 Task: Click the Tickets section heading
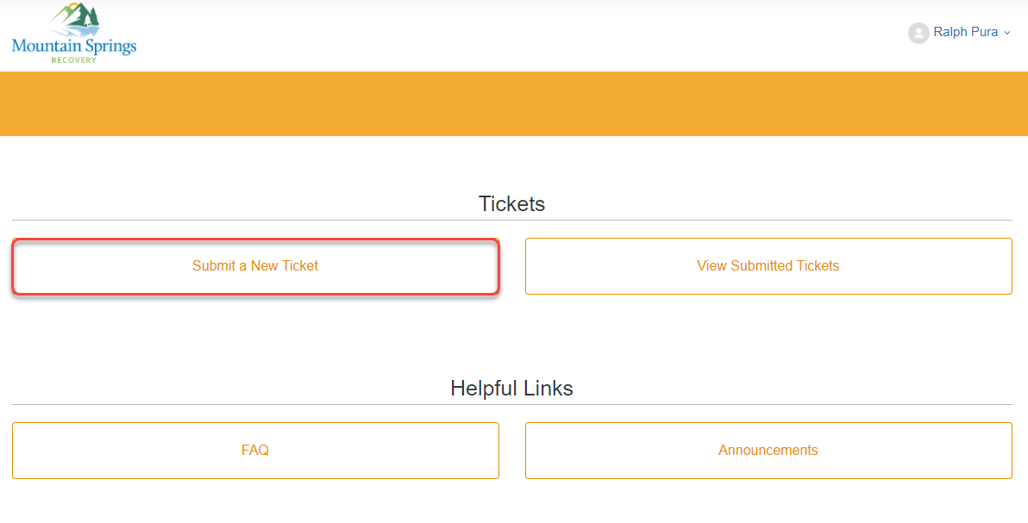pos(511,204)
